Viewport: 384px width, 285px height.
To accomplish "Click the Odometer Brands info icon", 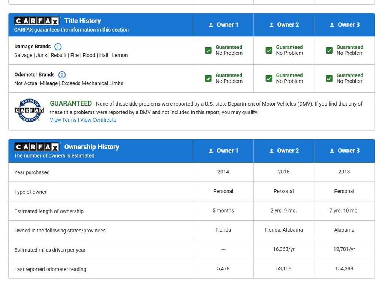I will pyautogui.click(x=62, y=75).
